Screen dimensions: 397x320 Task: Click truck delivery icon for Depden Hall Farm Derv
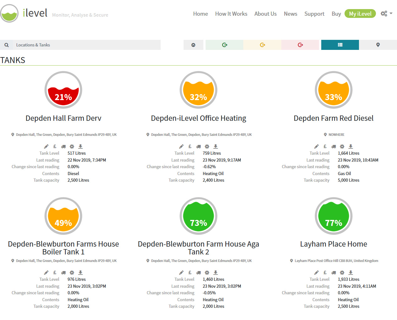63,147
